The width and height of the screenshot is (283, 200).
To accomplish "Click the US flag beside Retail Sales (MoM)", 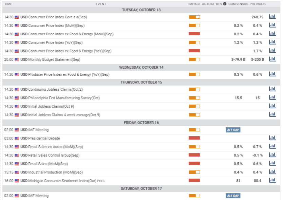I will click(x=17, y=164).
